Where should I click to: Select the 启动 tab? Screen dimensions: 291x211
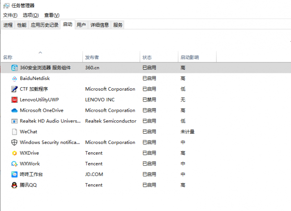[68, 25]
